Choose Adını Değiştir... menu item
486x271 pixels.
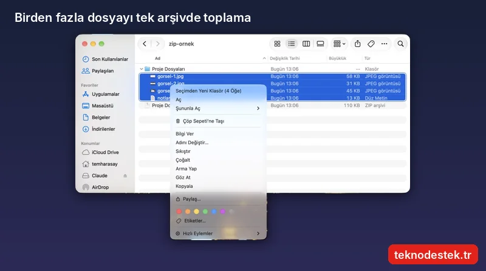[218, 142]
